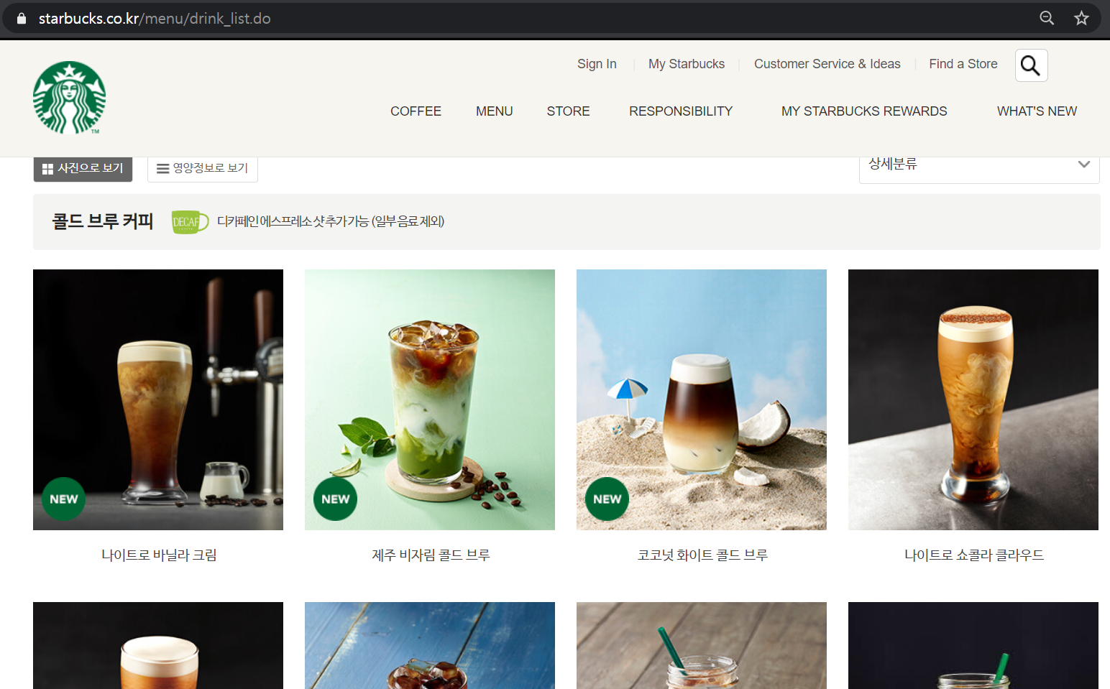Click the padlock site info icon
This screenshot has width=1110, height=689.
tap(22, 19)
